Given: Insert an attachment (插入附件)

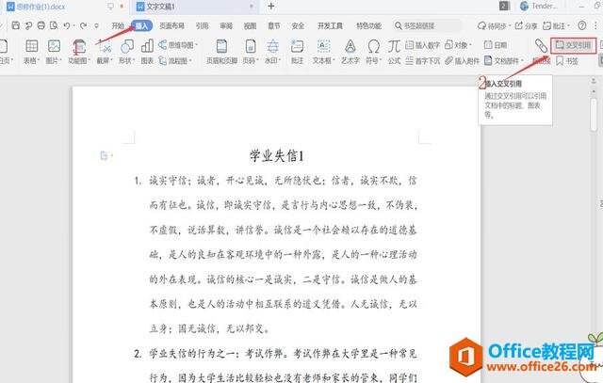Looking at the screenshot, I should 462,60.
